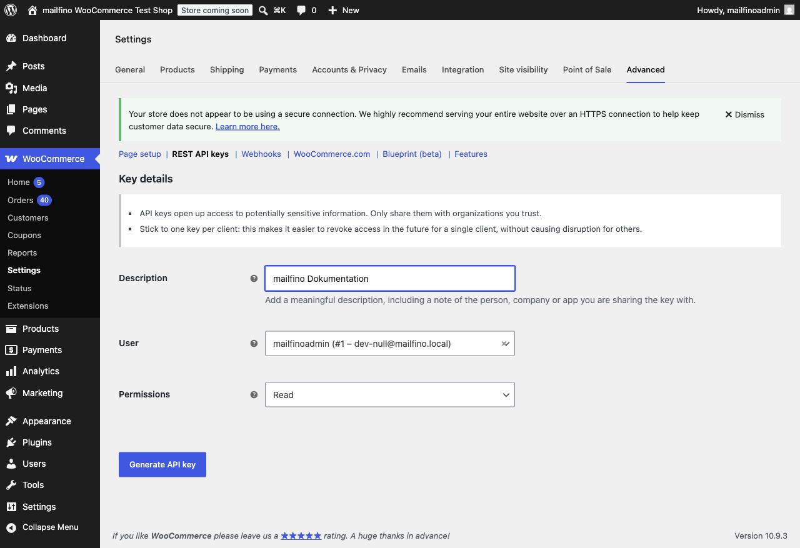Go to Page setup subsection
The height and width of the screenshot is (548, 800).
140,154
